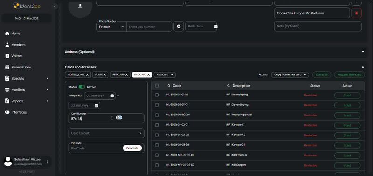Grant access for IHR | 1e verdieping
This screenshot has height=176, width=373.
(347, 95)
